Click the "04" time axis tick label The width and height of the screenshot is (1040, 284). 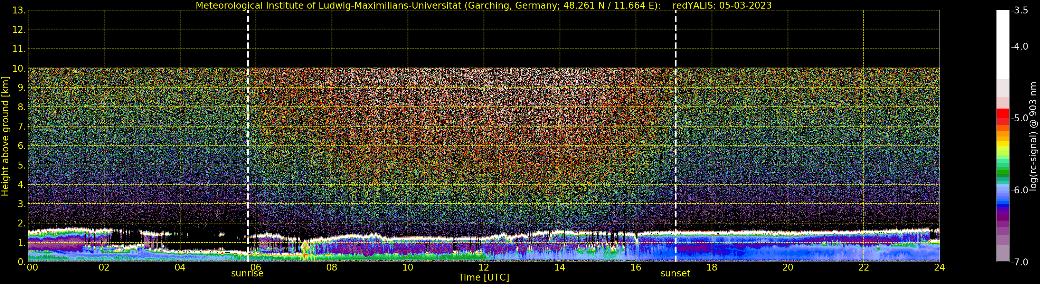180,267
